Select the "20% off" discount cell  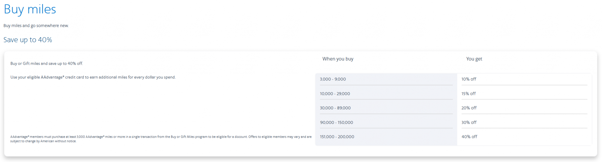pos(469,108)
